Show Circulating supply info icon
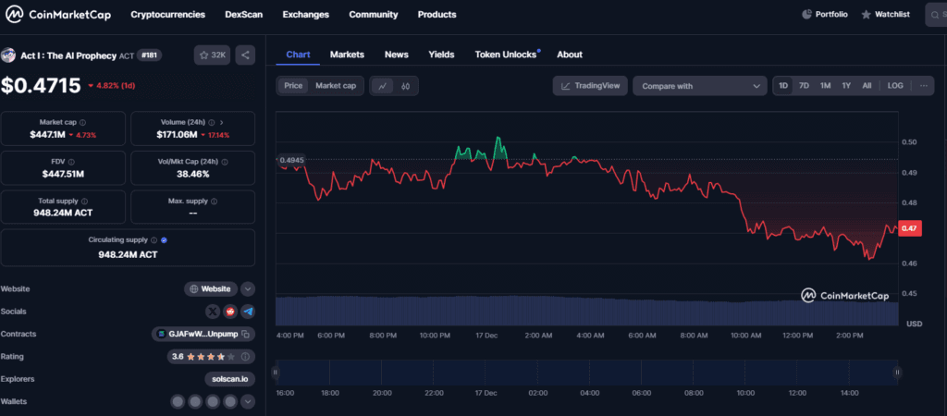This screenshot has height=416, width=947. (x=154, y=239)
